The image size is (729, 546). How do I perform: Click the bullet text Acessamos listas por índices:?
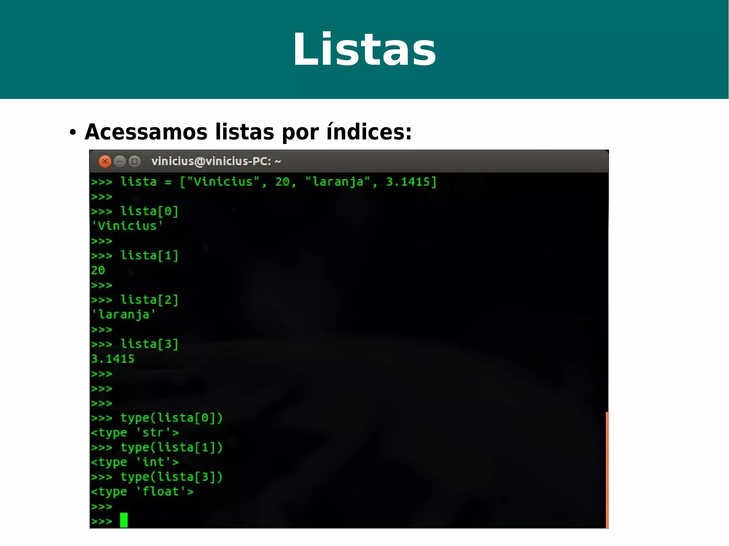[248, 132]
